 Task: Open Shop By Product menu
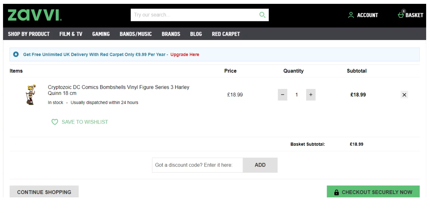coord(29,34)
